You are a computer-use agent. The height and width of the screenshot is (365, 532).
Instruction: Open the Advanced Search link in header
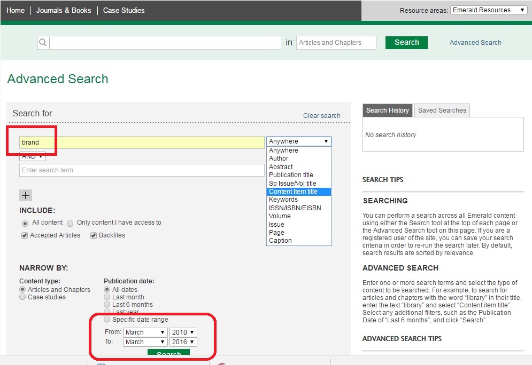[475, 43]
